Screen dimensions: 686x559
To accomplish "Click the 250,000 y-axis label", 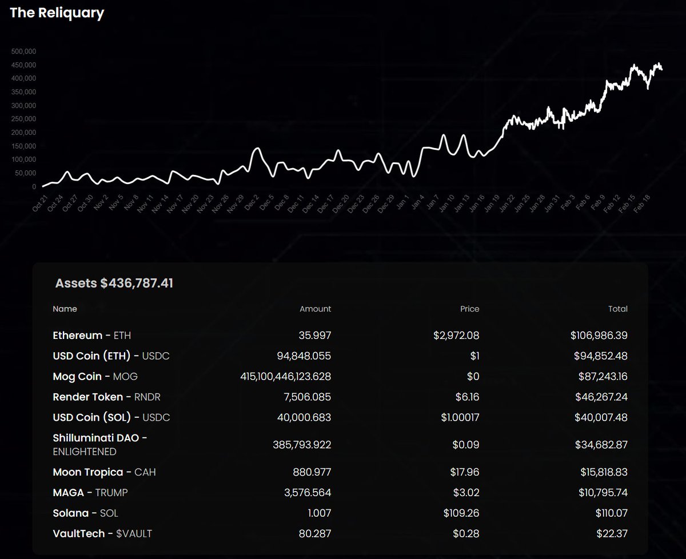I will tap(23, 119).
